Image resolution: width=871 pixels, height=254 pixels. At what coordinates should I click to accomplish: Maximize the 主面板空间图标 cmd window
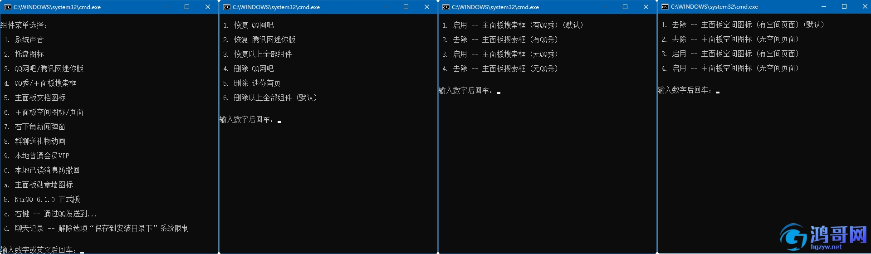point(844,7)
